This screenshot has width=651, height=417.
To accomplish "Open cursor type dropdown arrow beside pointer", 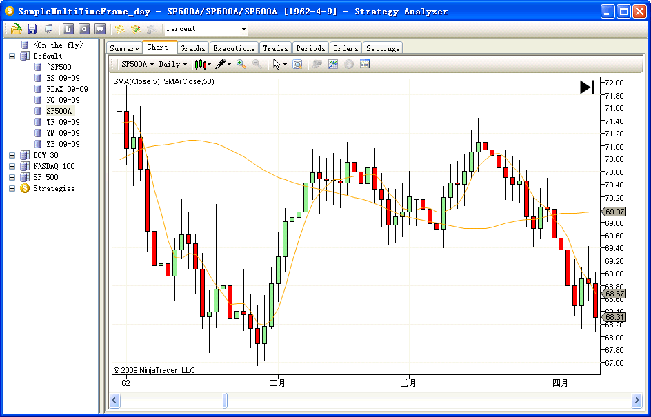I will [285, 65].
